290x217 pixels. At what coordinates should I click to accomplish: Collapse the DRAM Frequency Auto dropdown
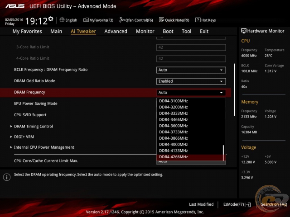(x=191, y=92)
